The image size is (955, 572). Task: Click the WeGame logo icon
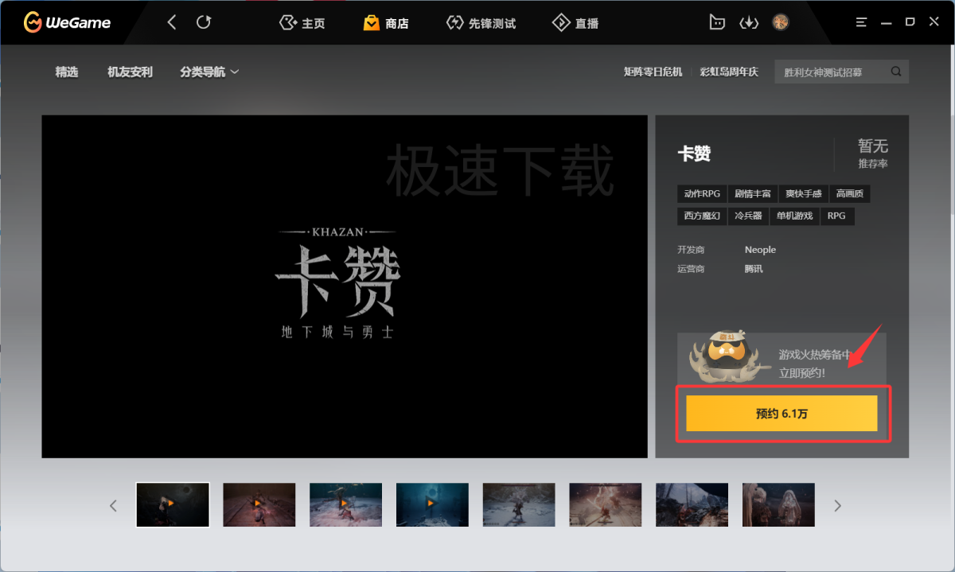click(x=33, y=22)
